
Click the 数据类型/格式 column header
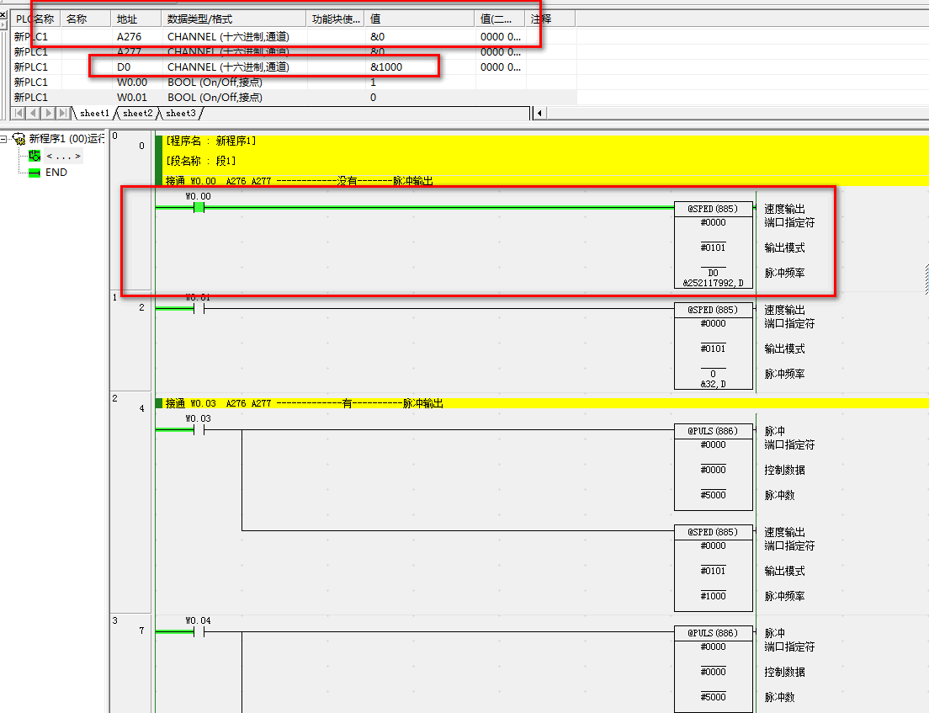[233, 19]
